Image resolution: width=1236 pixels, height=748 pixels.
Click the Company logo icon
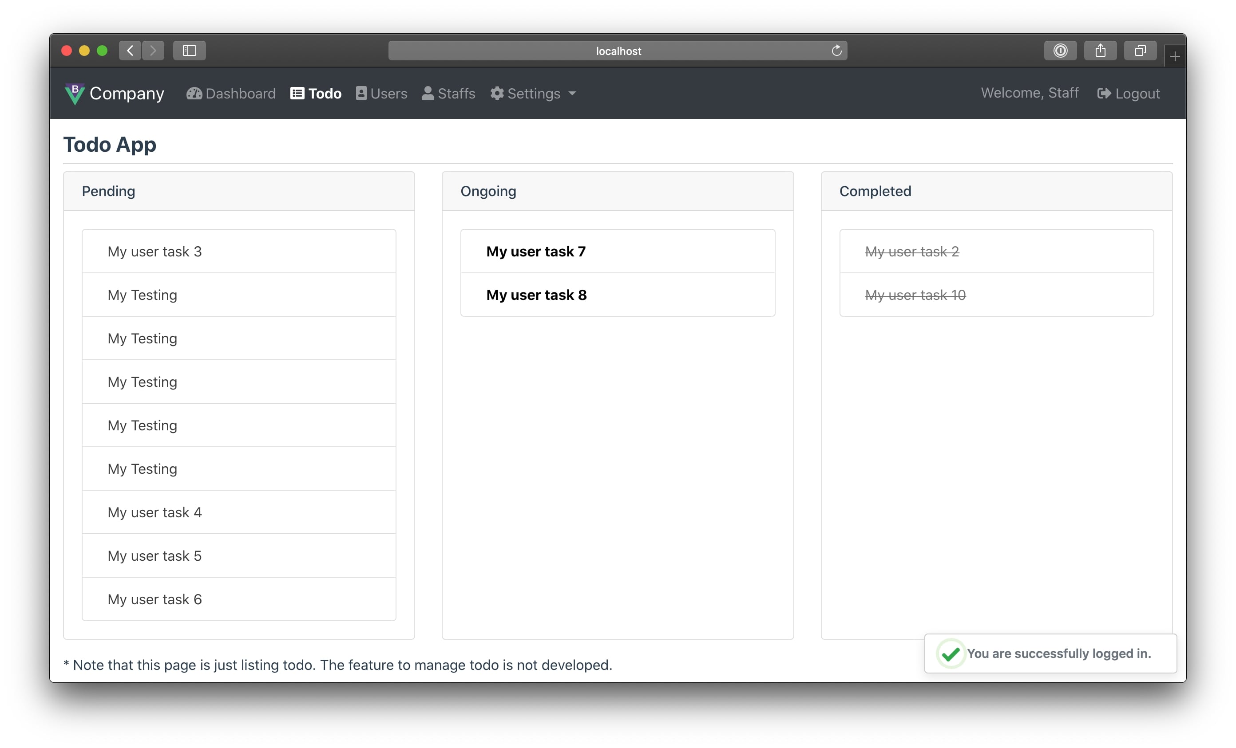[x=75, y=94]
